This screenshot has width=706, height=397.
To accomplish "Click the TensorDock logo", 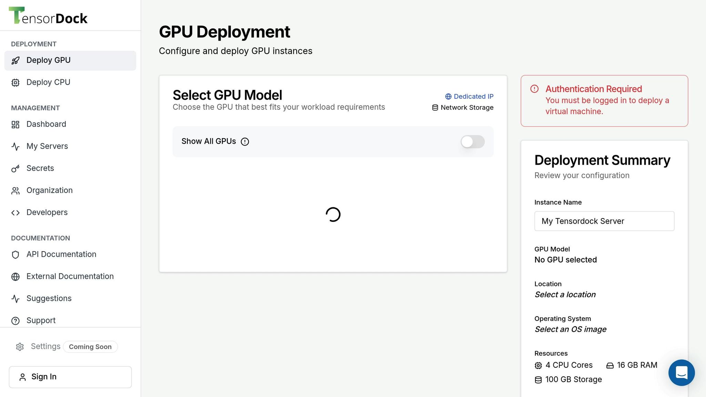I will click(48, 16).
